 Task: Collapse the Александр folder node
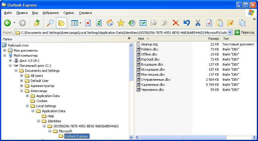click(21, 91)
